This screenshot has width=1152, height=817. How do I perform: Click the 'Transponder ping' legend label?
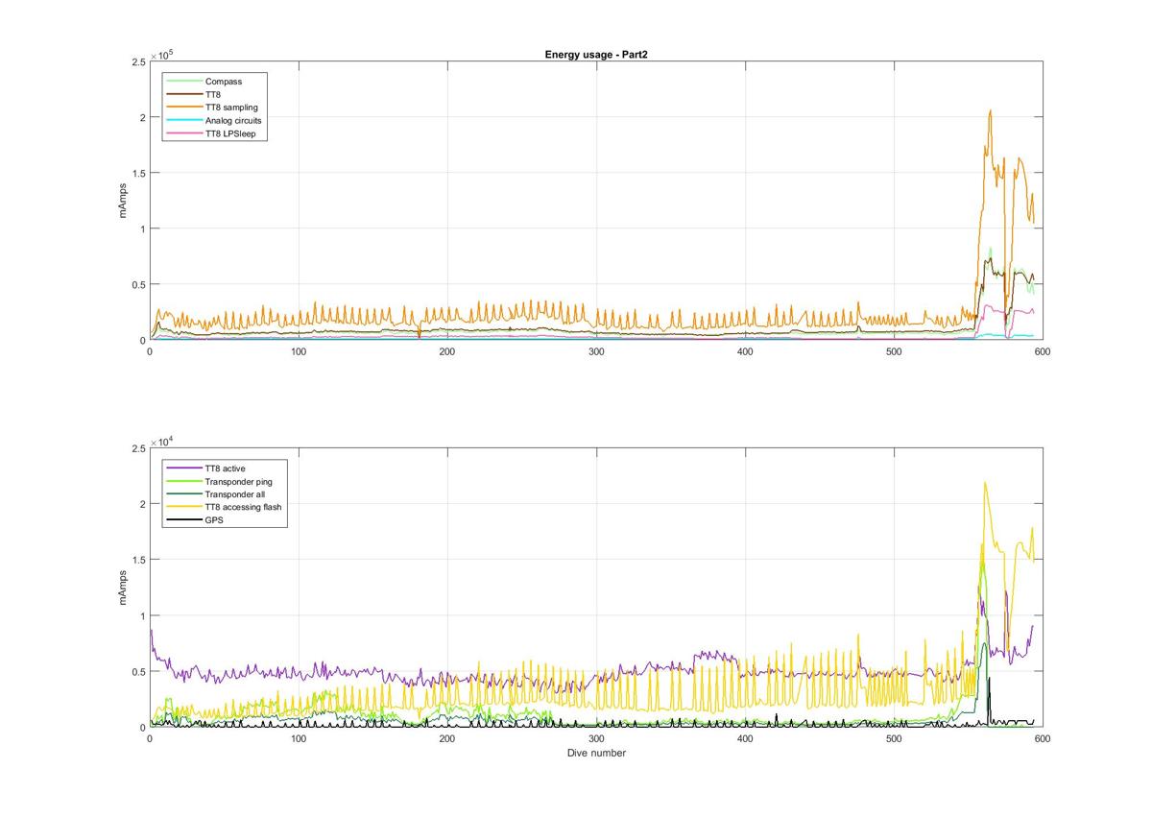238,481
